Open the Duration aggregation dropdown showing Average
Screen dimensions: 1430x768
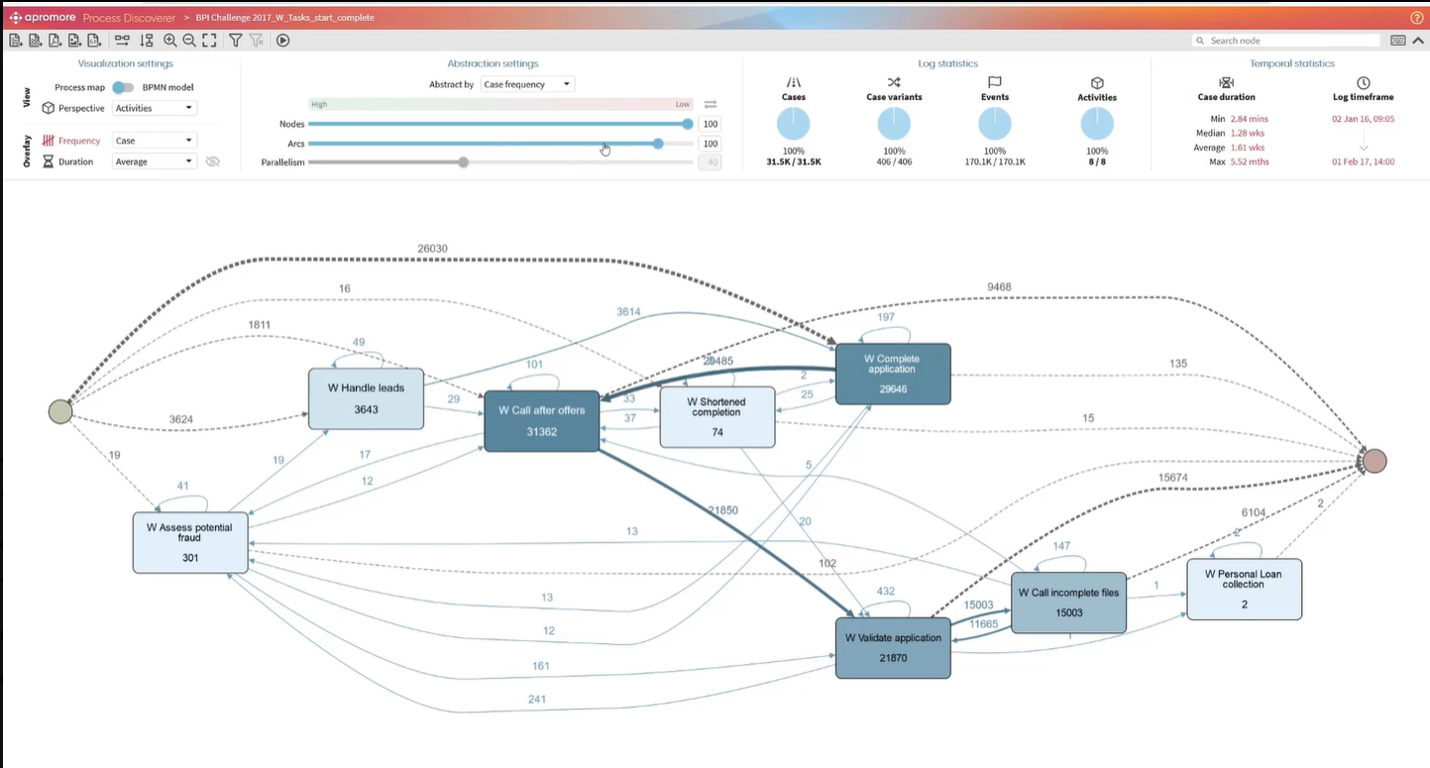[154, 162]
